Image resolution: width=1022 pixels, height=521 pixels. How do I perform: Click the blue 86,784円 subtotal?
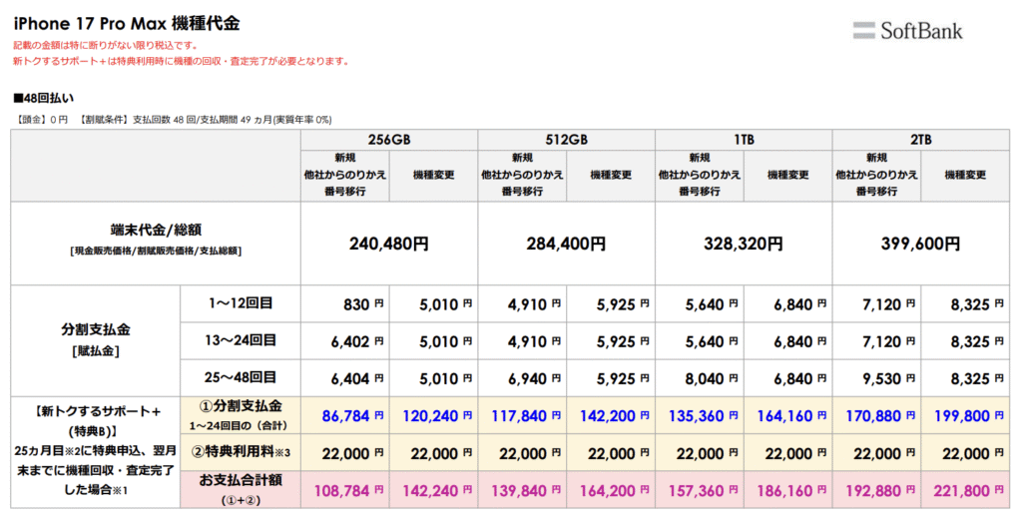tap(346, 414)
